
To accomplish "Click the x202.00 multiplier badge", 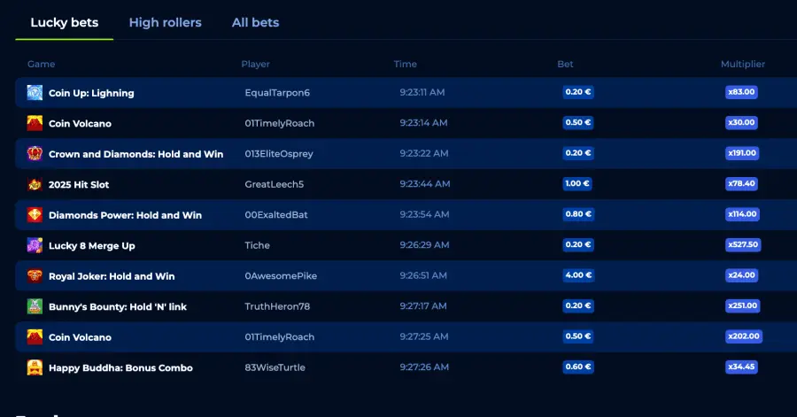I will click(x=744, y=336).
